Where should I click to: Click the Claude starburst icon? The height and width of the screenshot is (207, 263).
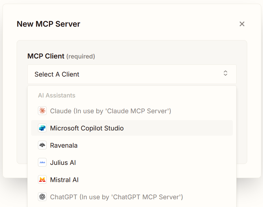click(42, 111)
